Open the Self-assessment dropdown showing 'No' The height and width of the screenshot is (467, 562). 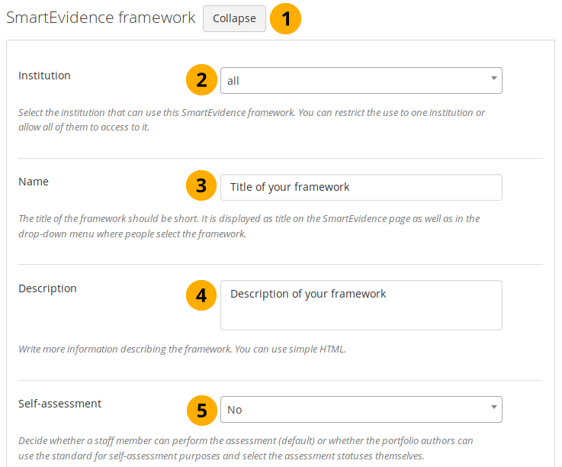[361, 410]
